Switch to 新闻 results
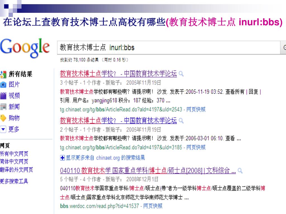The height and width of the screenshot is (214, 286). pos(14,107)
